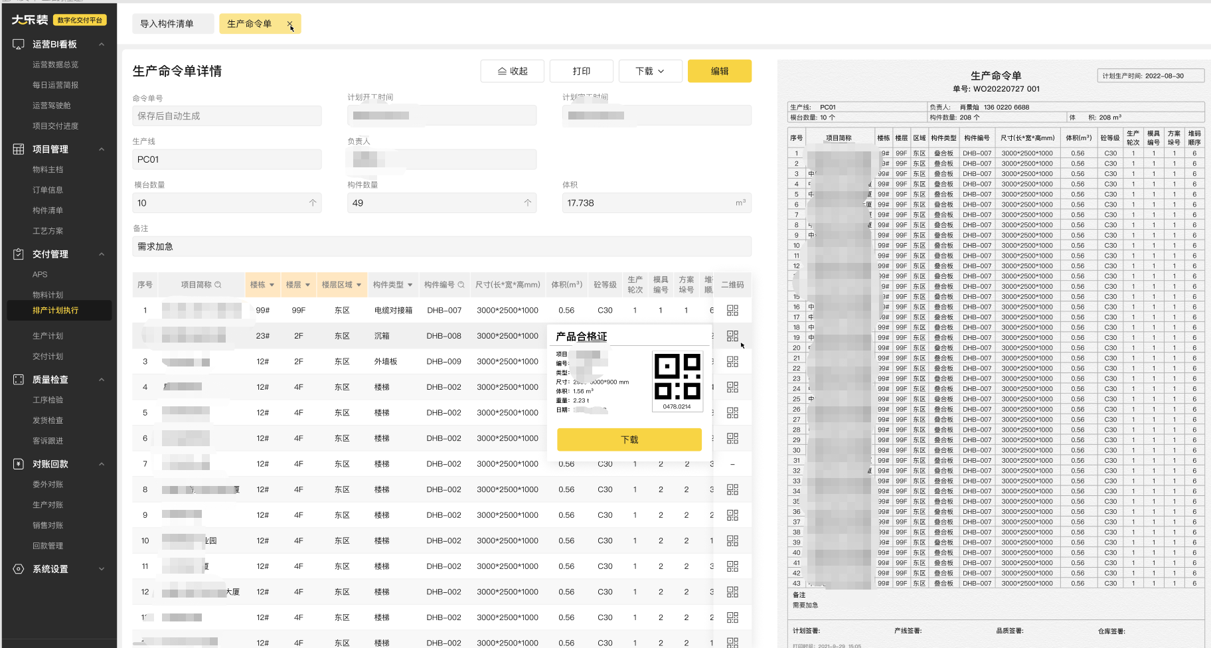Open 销售对账 in sidebar
Viewport: 1211px width, 648px height.
tap(48, 525)
